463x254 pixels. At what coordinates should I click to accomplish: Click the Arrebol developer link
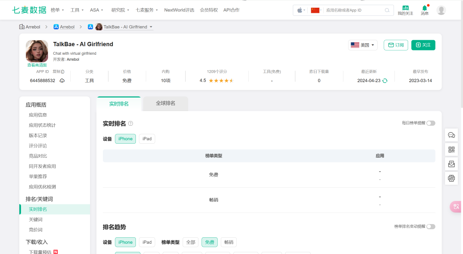tap(73, 59)
